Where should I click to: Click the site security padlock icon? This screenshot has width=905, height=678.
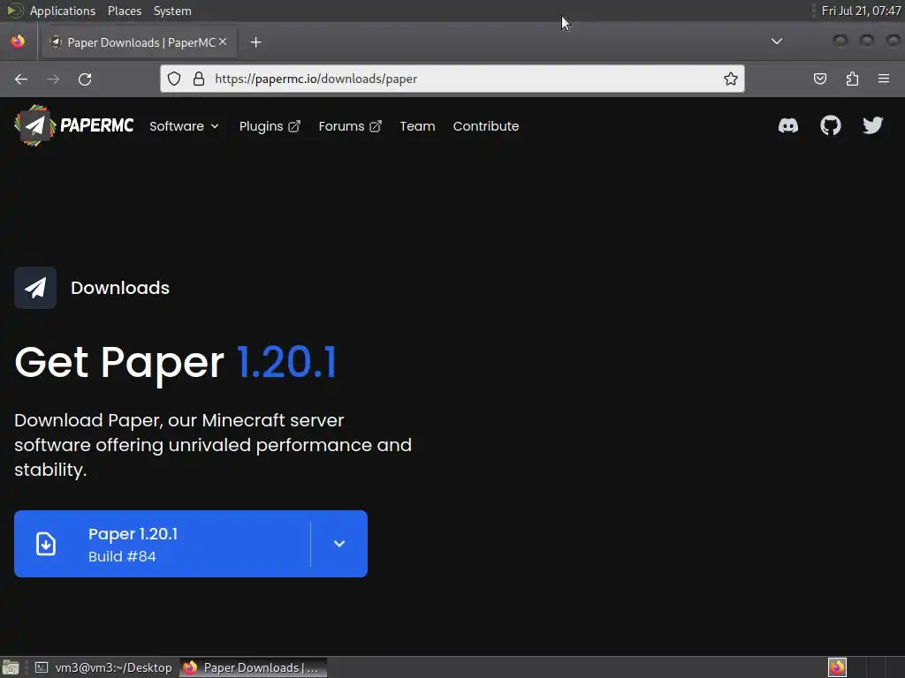[199, 79]
